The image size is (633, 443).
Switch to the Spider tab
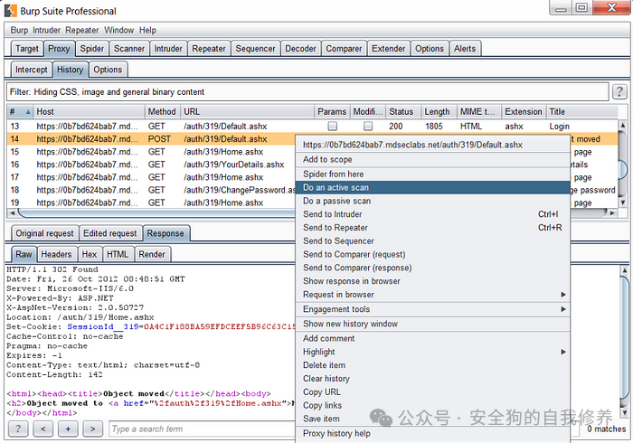click(x=91, y=49)
